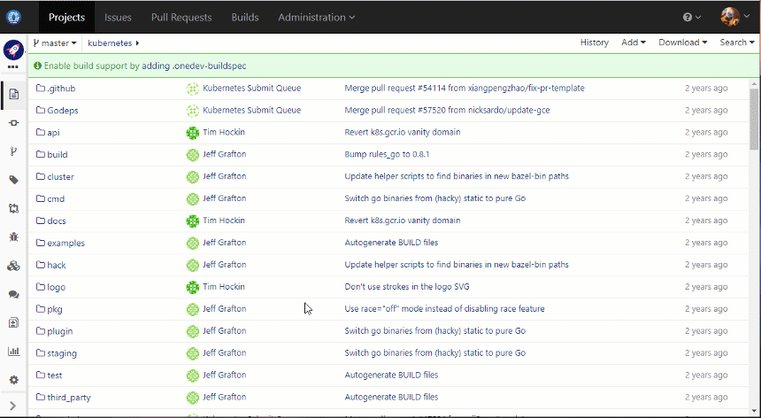This screenshot has width=761, height=418.
Task: Open the issues bug sidebar icon
Action: [x=13, y=237]
